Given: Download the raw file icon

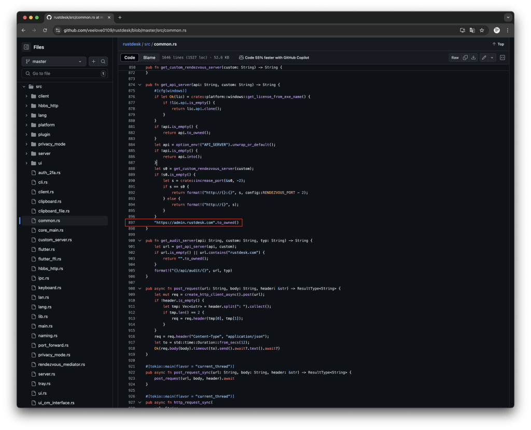Looking at the screenshot, I should [x=473, y=58].
